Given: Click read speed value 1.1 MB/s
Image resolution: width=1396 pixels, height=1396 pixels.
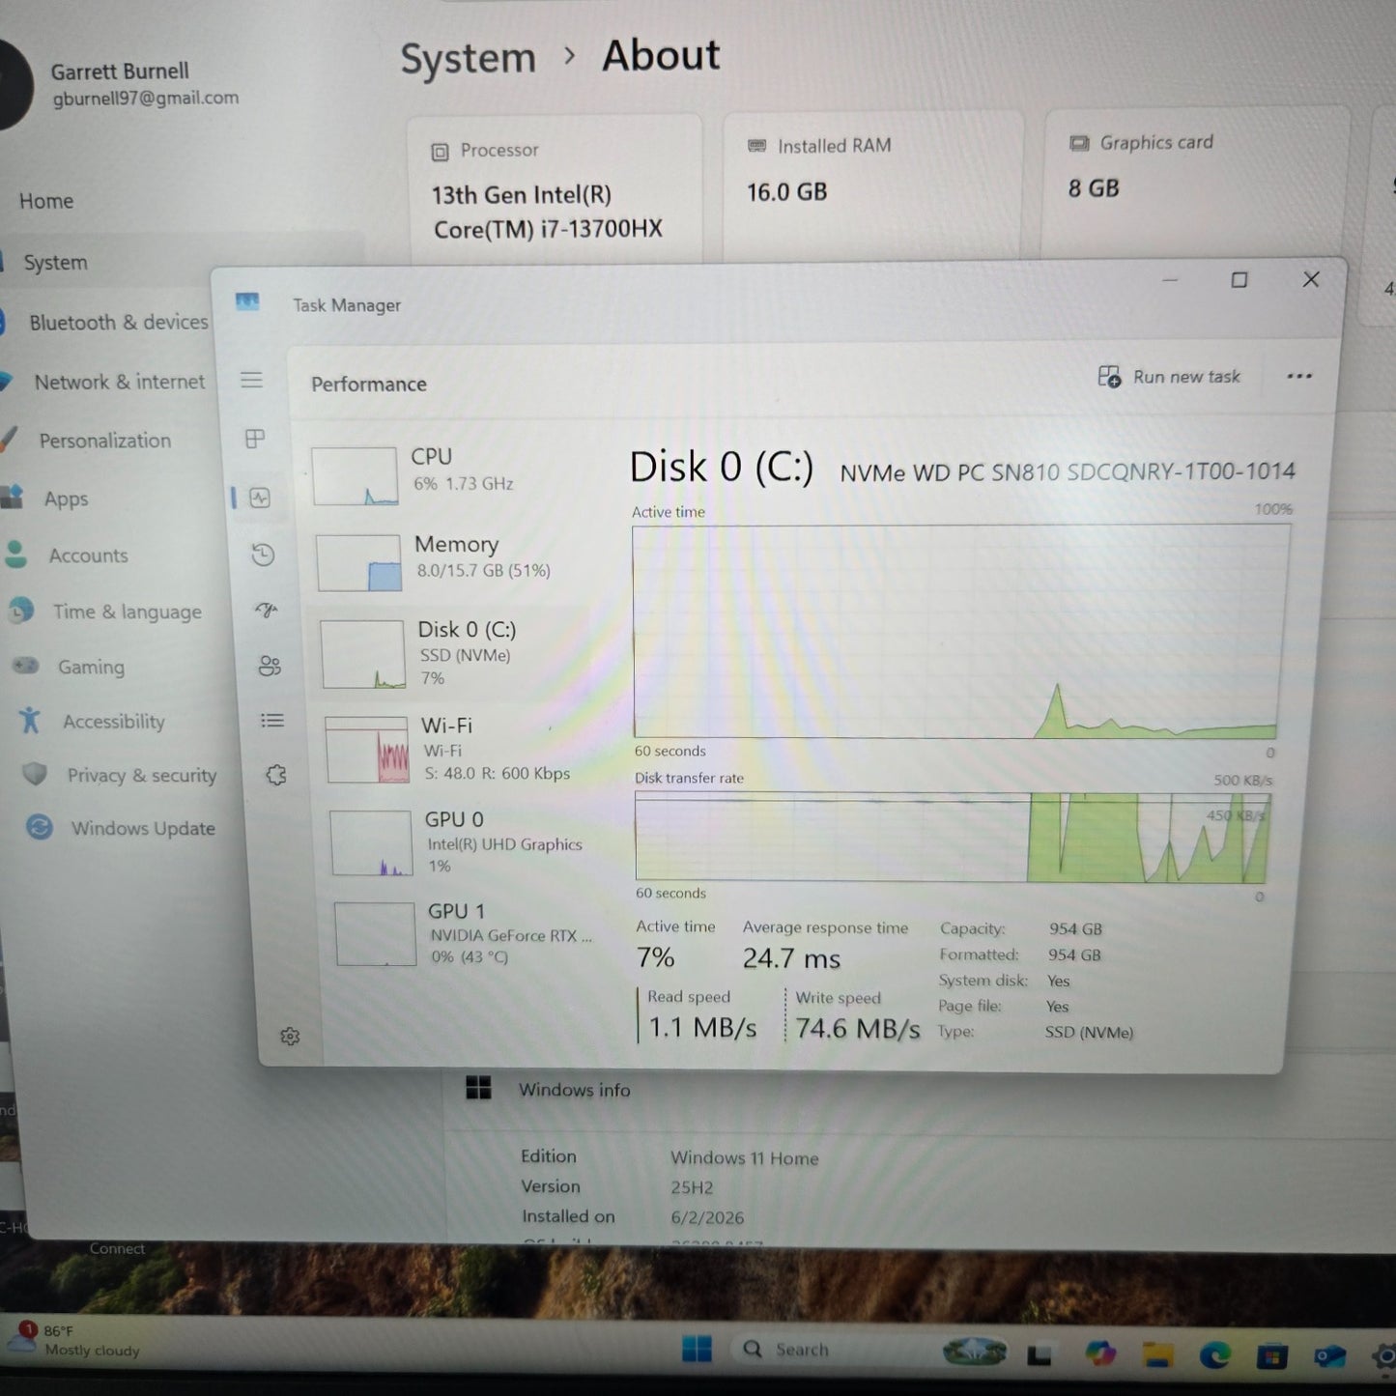Looking at the screenshot, I should (x=702, y=1027).
